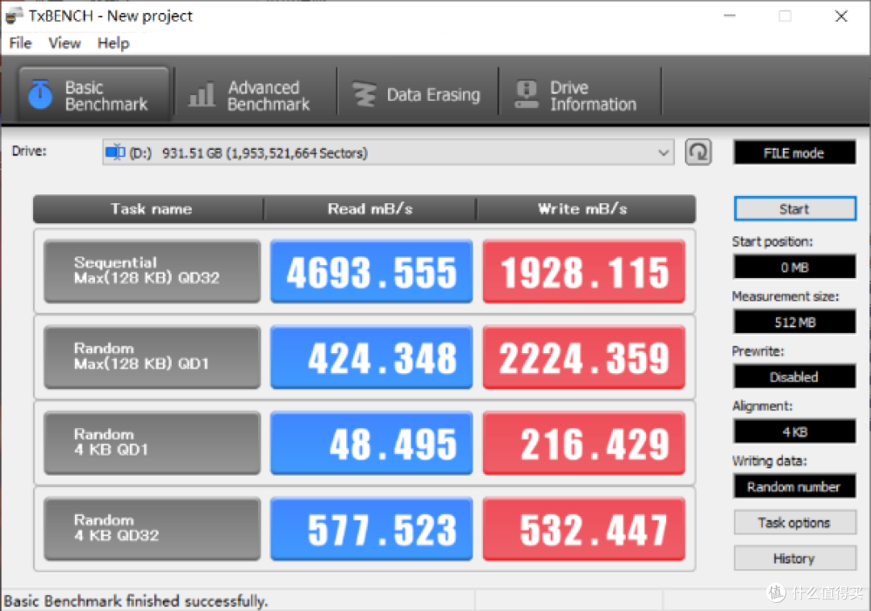Click the Task name column header
The height and width of the screenshot is (611, 871).
click(x=149, y=209)
